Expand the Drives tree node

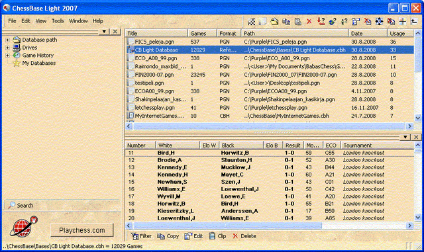[x=7, y=48]
